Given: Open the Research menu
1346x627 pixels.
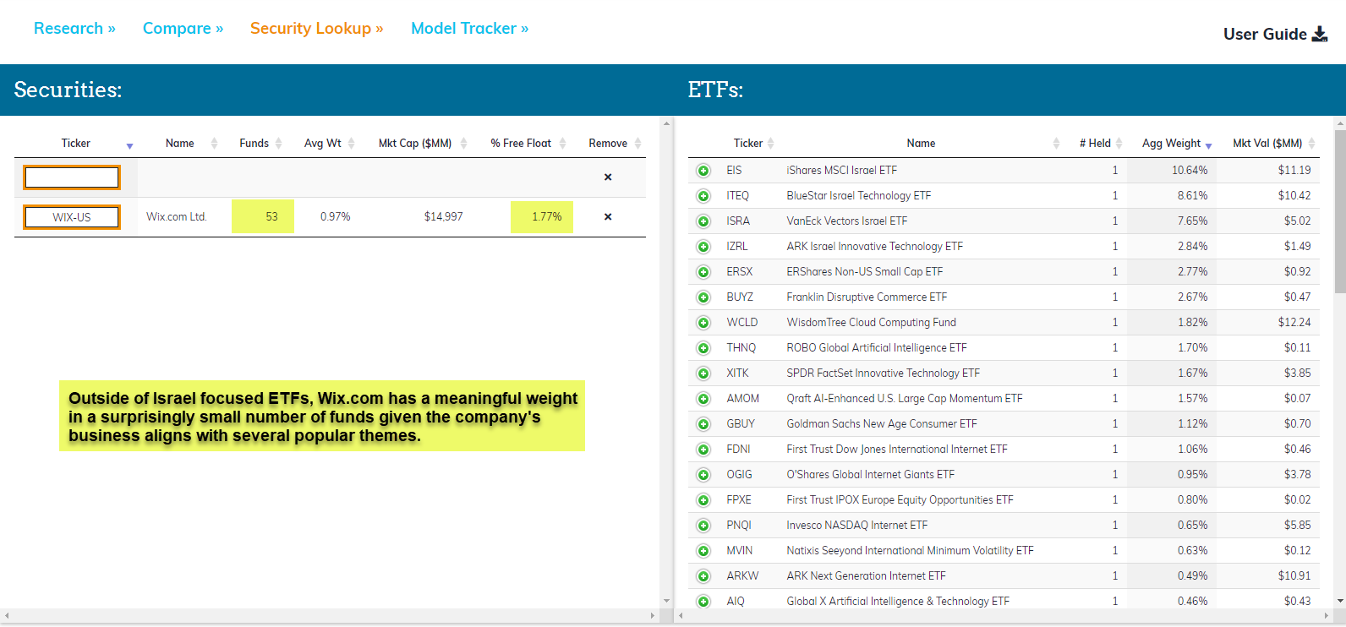Looking at the screenshot, I should click(x=74, y=28).
